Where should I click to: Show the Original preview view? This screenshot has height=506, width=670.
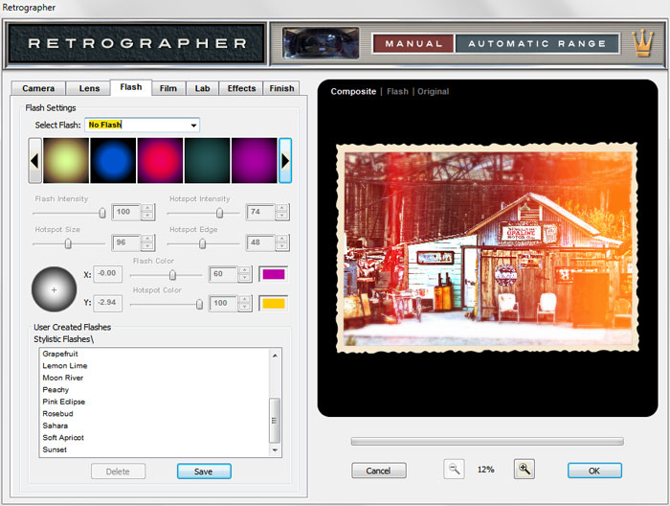pyautogui.click(x=434, y=92)
